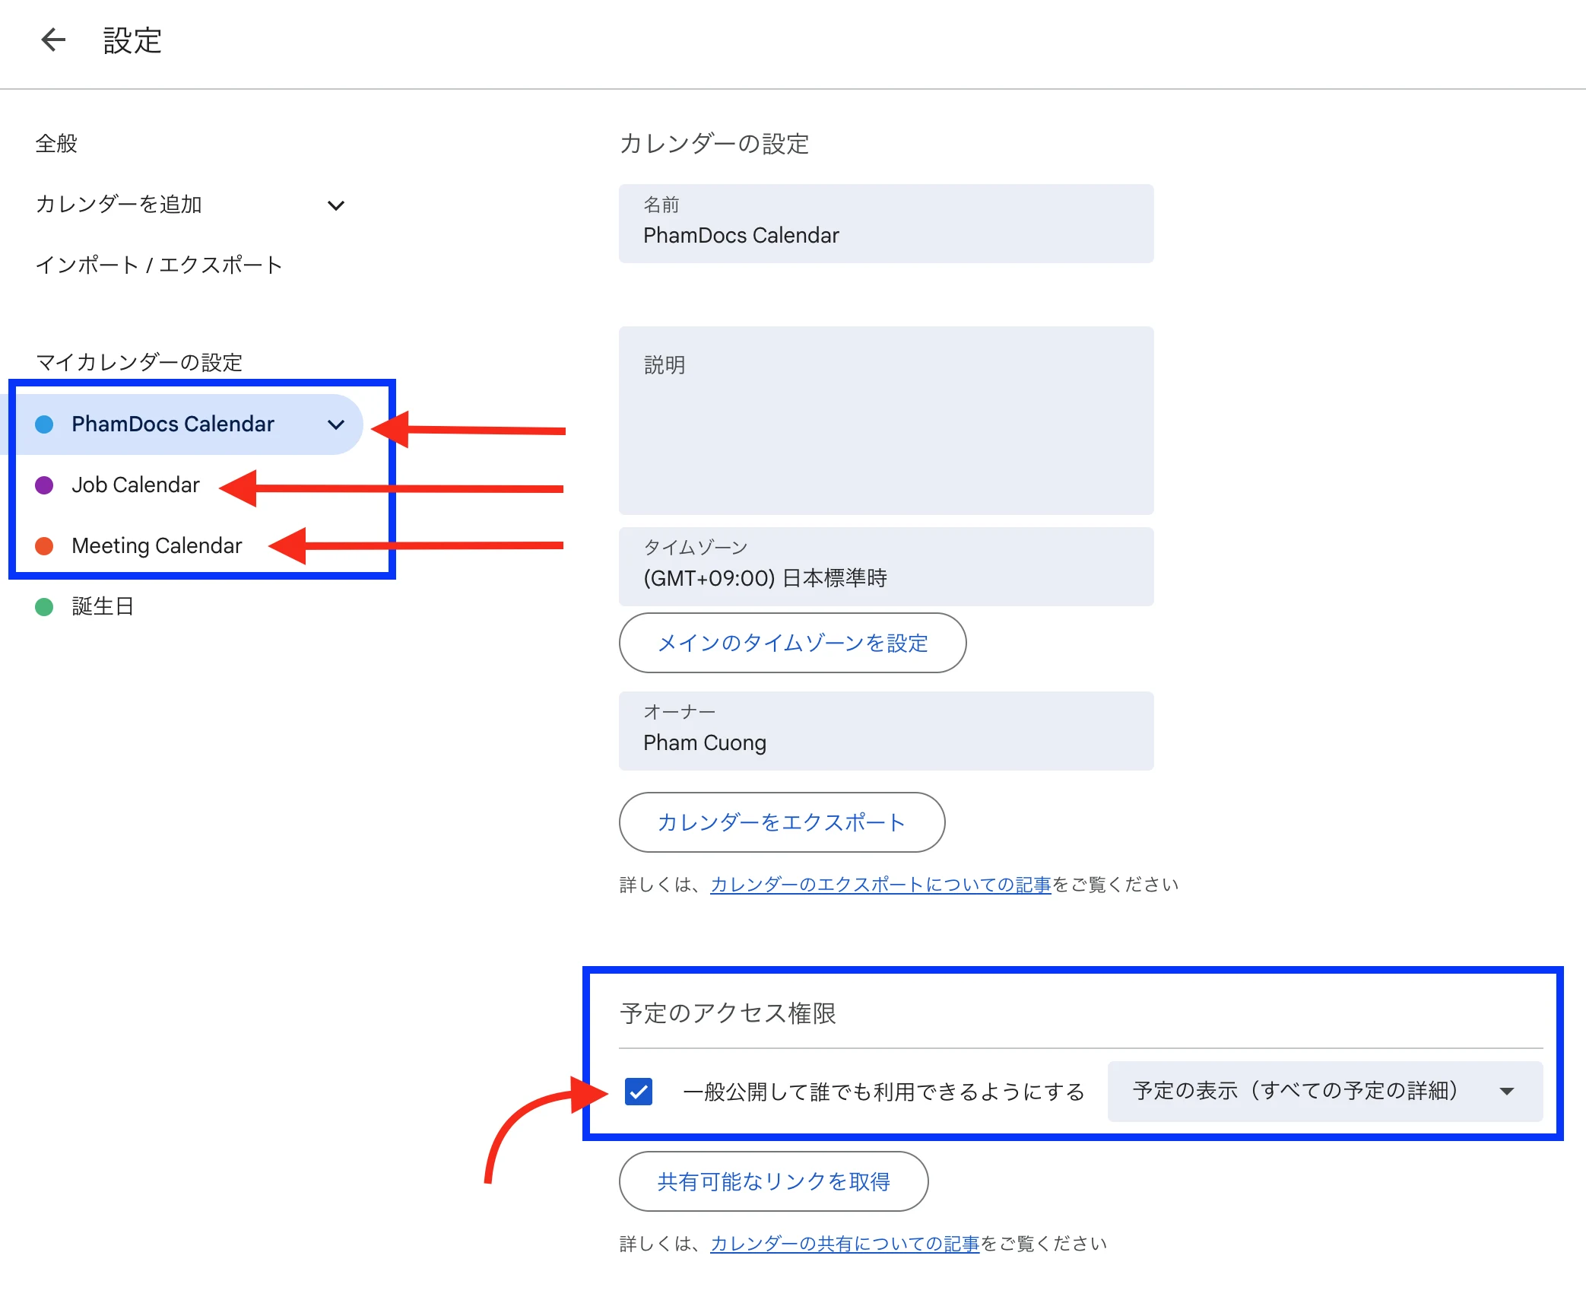Viewport: 1586px width, 1316px height.
Task: Edit the 名前 field with PhamDocs Calendar
Action: [x=886, y=224]
